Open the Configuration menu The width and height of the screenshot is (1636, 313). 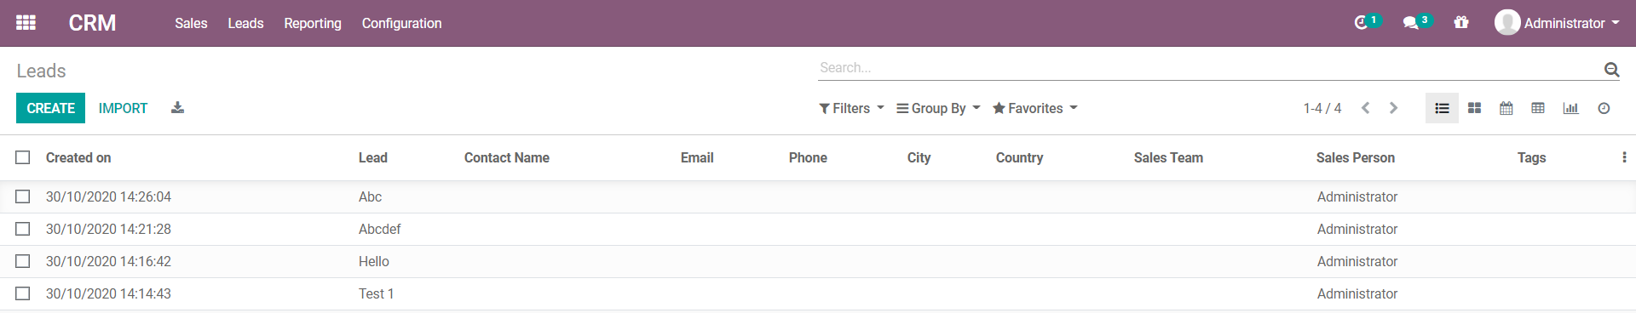click(x=401, y=23)
